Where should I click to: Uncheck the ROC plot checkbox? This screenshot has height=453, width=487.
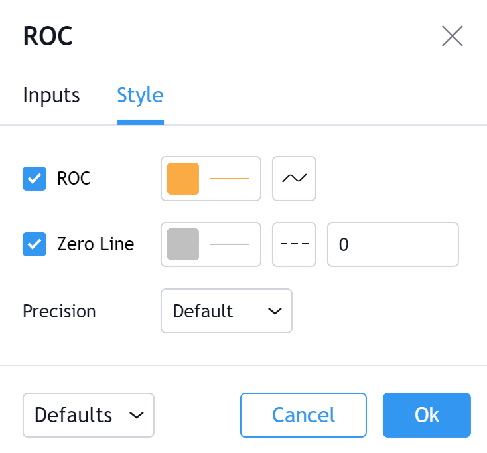[x=35, y=179]
